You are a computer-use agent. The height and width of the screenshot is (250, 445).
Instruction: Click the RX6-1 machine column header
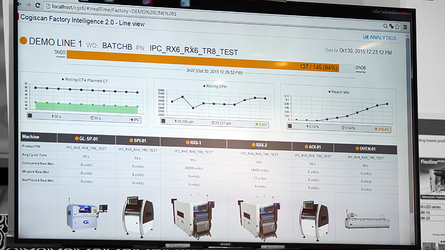[x=193, y=143]
